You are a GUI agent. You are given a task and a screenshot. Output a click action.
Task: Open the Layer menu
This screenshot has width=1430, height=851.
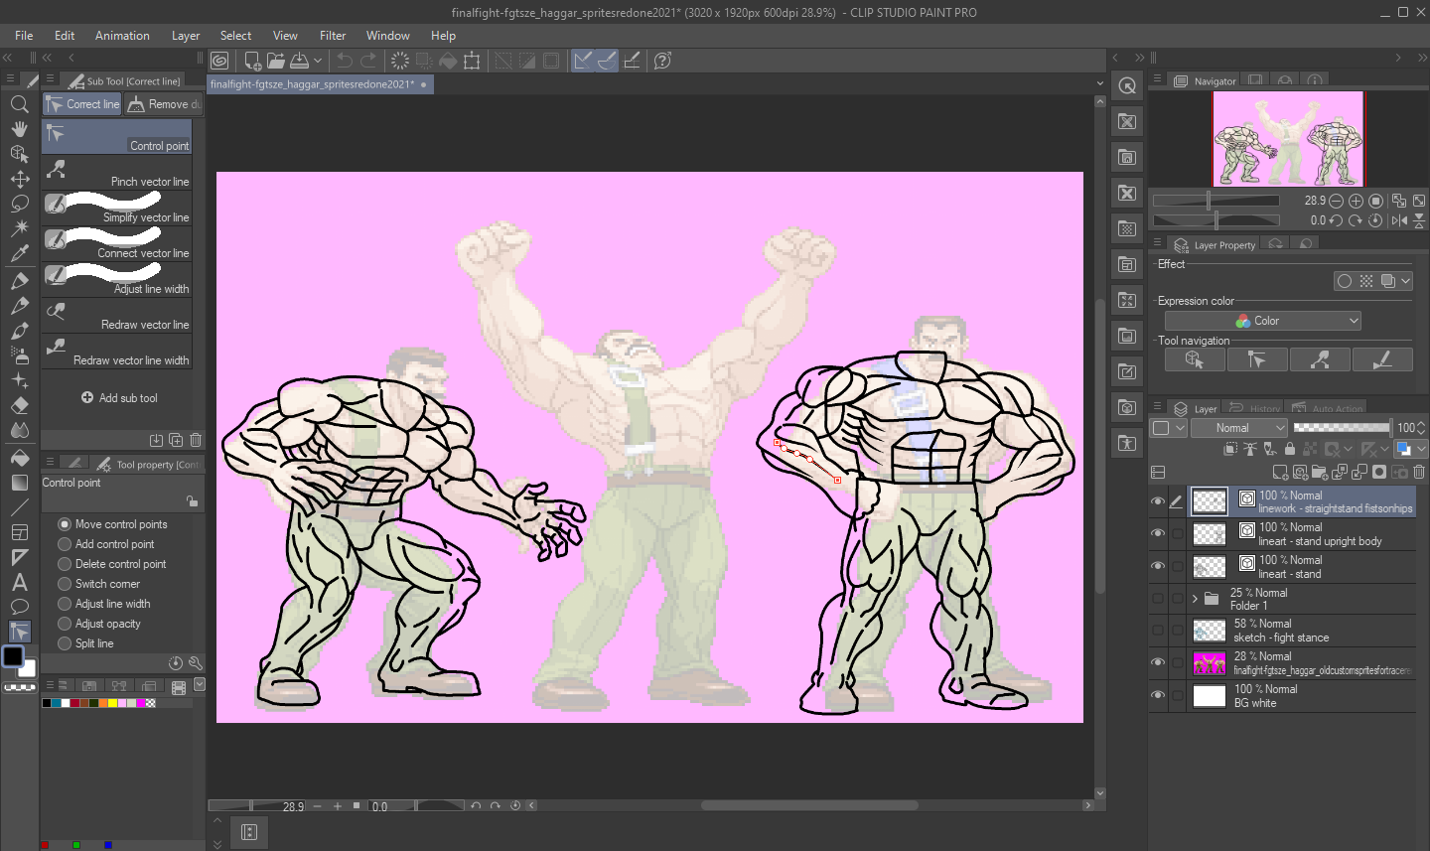tap(186, 36)
